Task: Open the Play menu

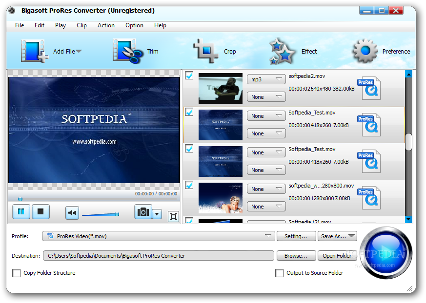Action: (x=61, y=25)
